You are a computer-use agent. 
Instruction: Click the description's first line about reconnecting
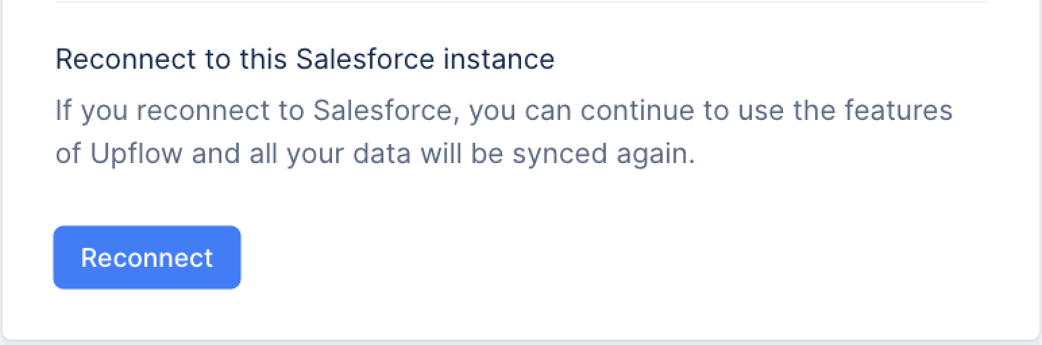[503, 111]
